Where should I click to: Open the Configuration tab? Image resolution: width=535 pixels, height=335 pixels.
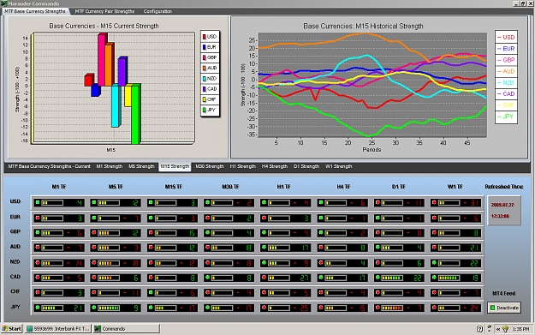point(158,11)
